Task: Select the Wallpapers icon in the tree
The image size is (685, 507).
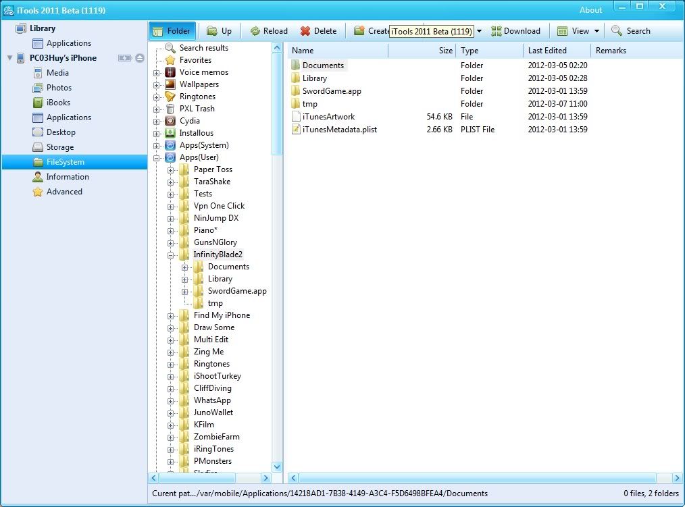Action: pyautogui.click(x=170, y=84)
